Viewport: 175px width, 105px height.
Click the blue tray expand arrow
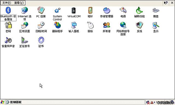click(x=154, y=102)
